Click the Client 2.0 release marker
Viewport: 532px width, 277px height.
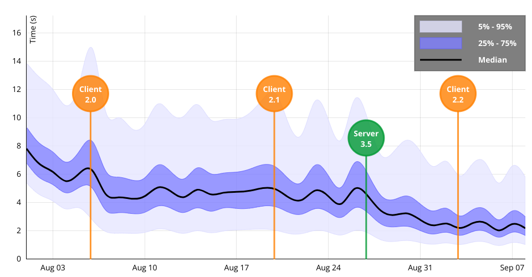(x=90, y=94)
